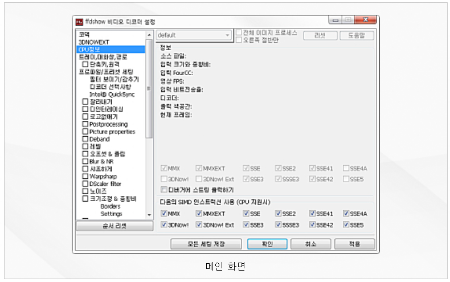Uncheck SSE41 in the SIMD 인스트럭션 사용 group

[312, 214]
